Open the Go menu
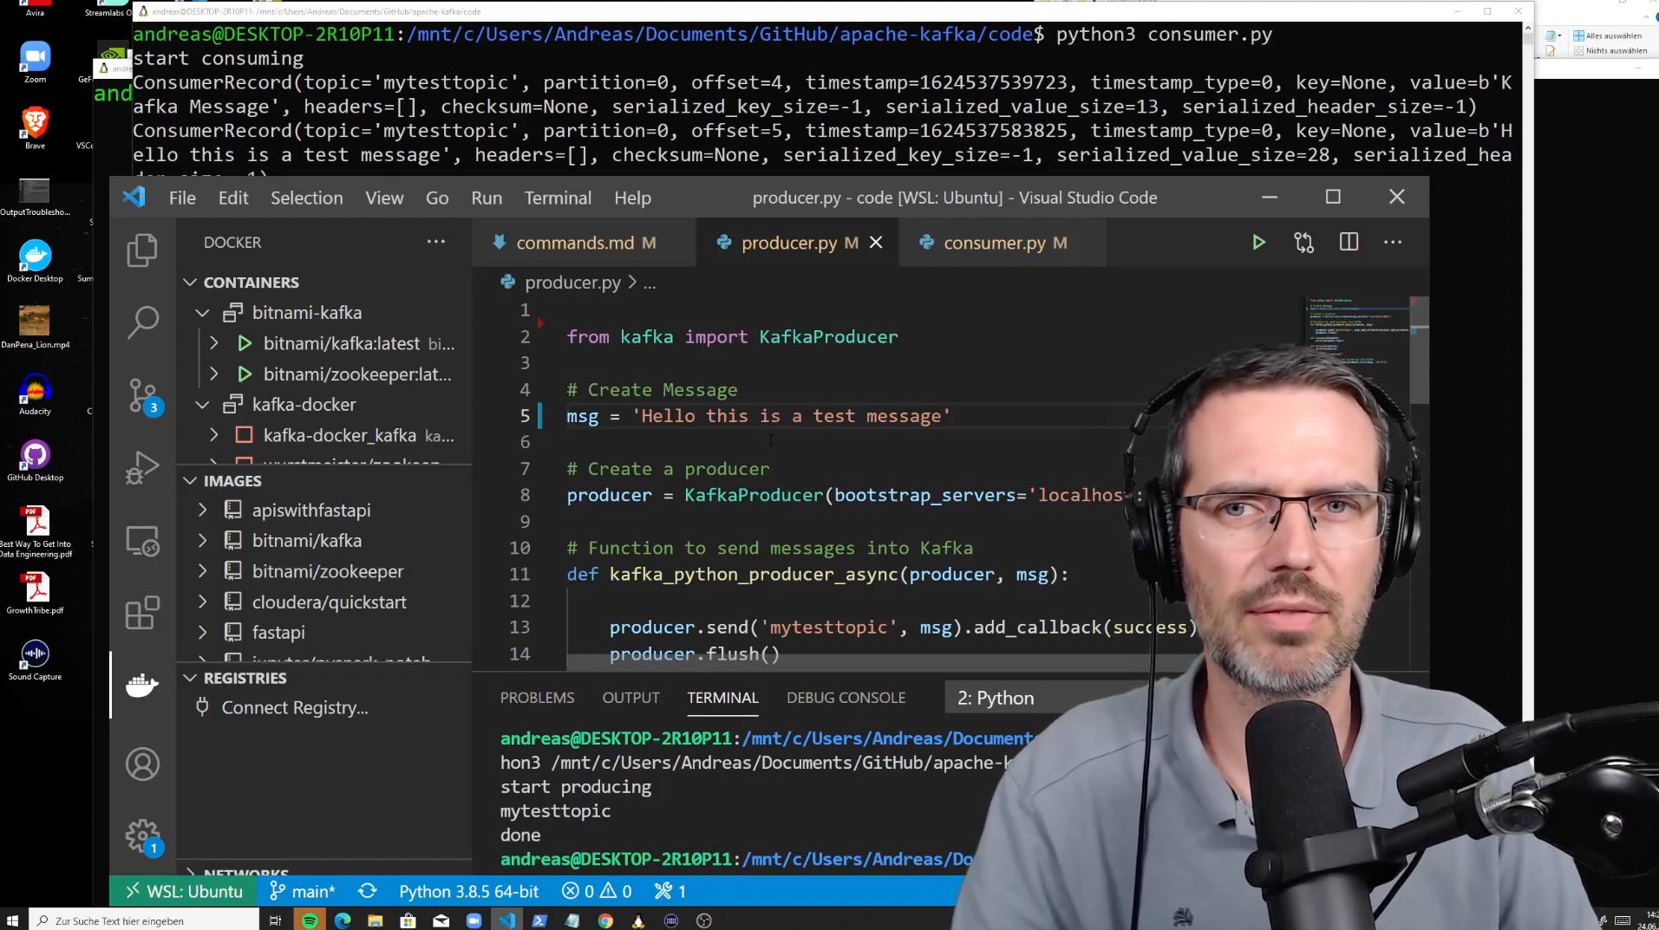The height and width of the screenshot is (930, 1659). point(437,198)
